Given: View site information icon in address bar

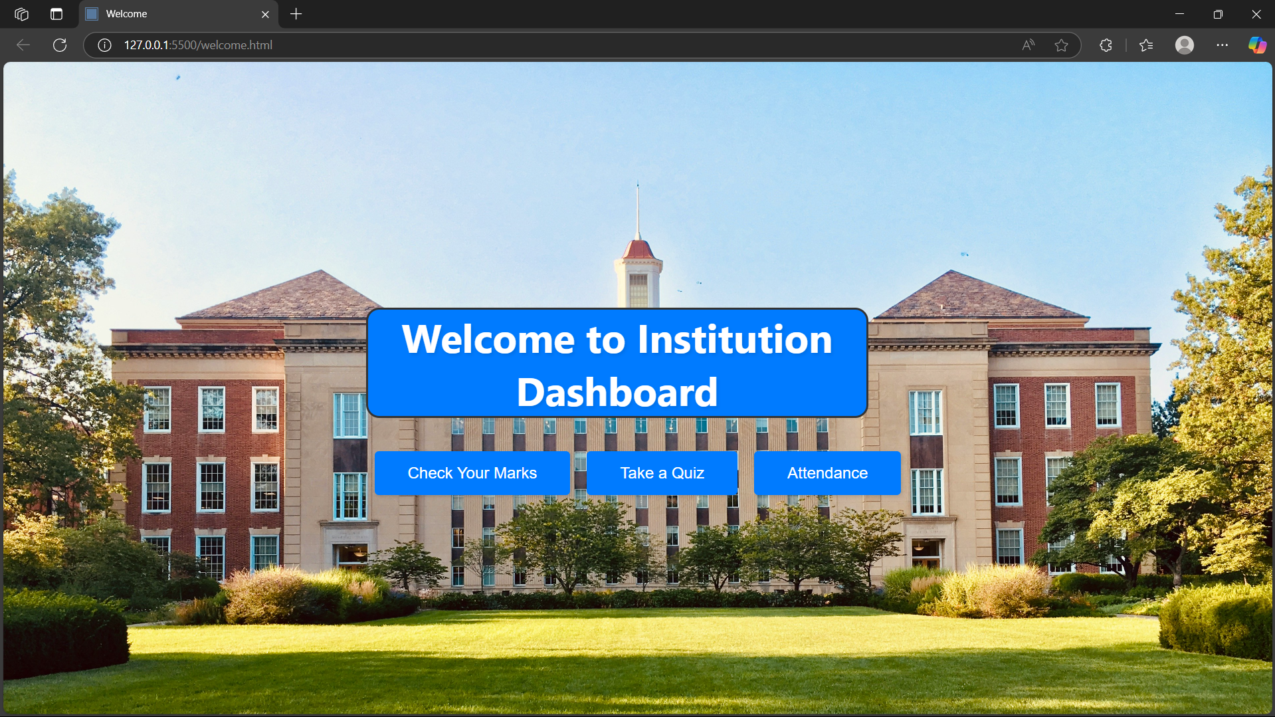Looking at the screenshot, I should pyautogui.click(x=104, y=45).
